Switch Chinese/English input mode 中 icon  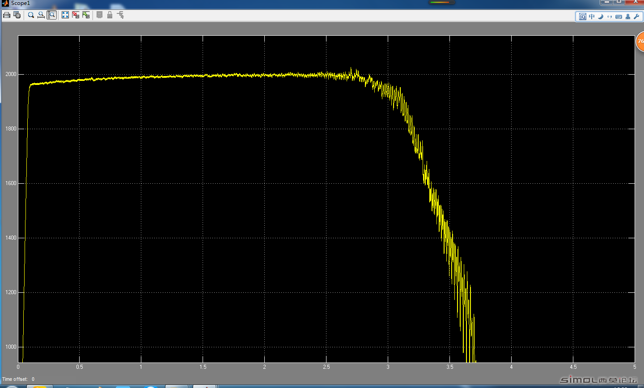592,17
